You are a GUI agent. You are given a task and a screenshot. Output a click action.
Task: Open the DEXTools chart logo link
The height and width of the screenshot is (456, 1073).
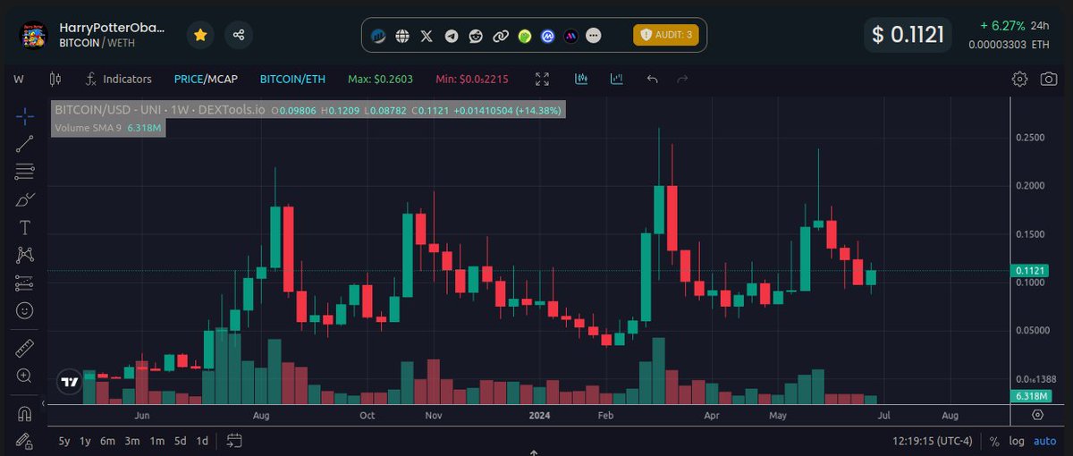tap(379, 36)
